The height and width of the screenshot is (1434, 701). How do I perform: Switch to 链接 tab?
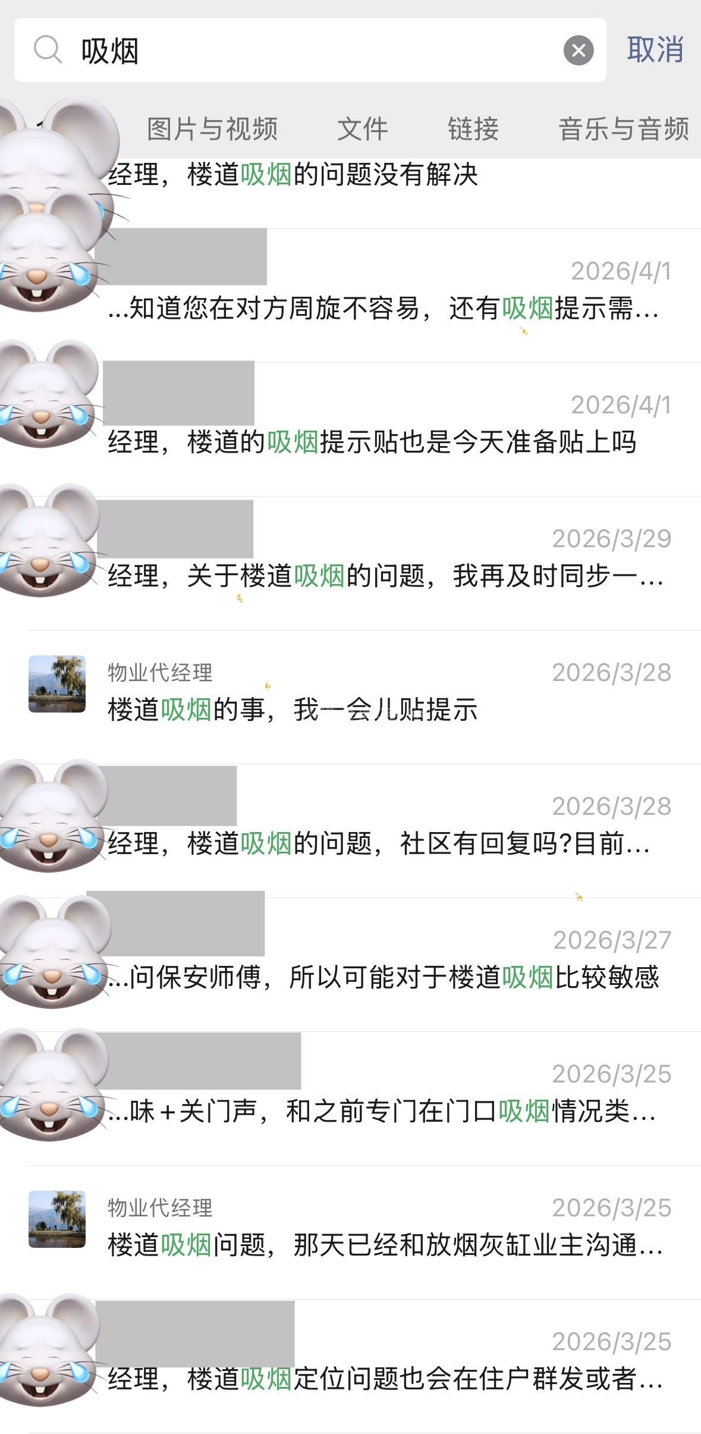(473, 129)
